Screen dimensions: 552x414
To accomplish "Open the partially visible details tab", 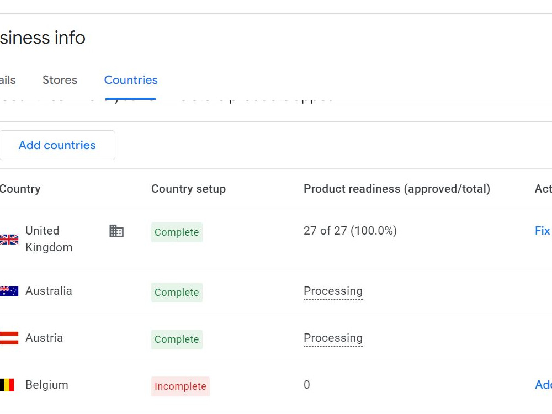I will [8, 80].
